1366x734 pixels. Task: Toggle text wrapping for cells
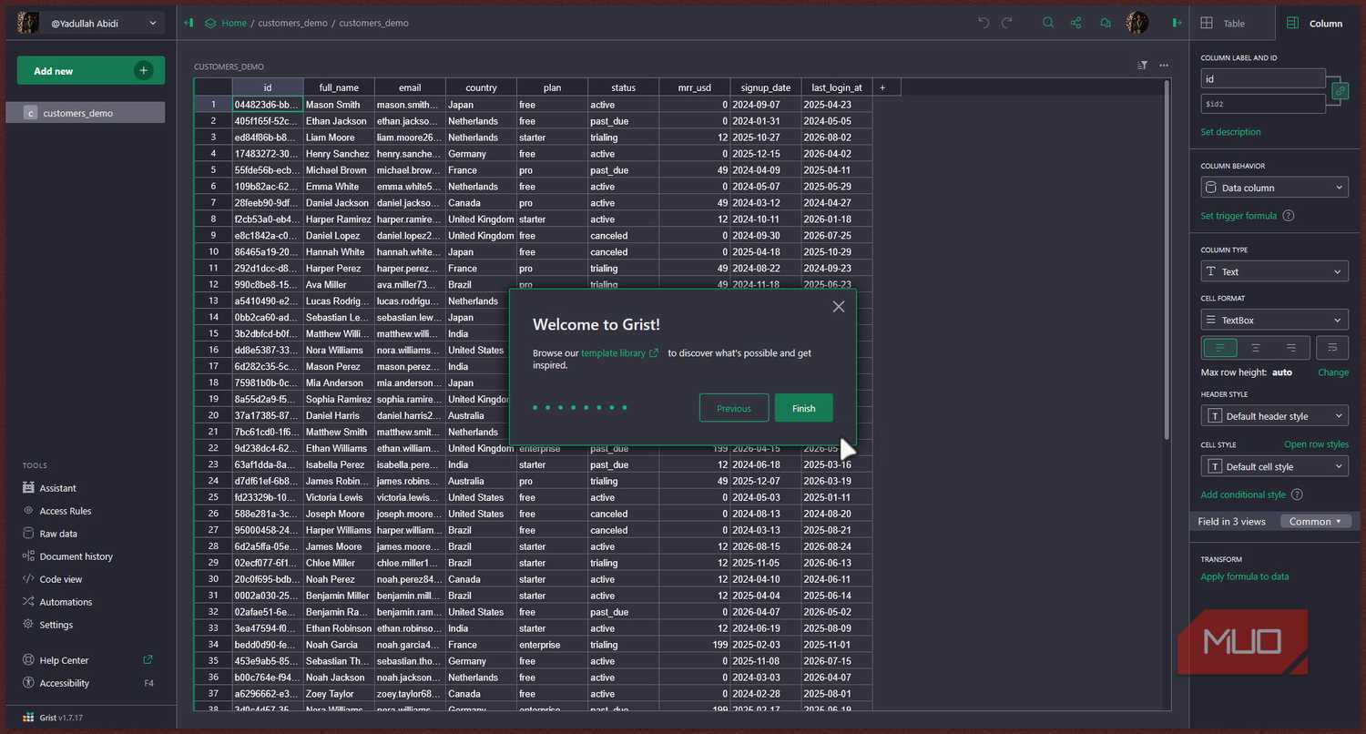point(1332,347)
